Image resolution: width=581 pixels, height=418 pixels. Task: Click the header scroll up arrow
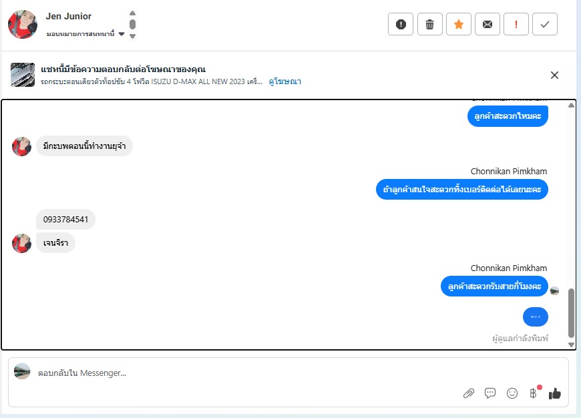(x=132, y=13)
